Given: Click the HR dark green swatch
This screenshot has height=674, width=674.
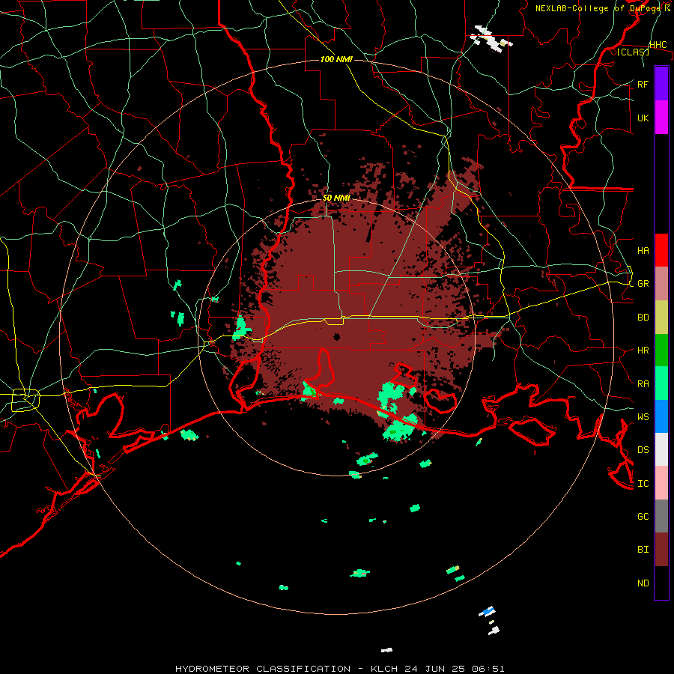Looking at the screenshot, I should [661, 350].
